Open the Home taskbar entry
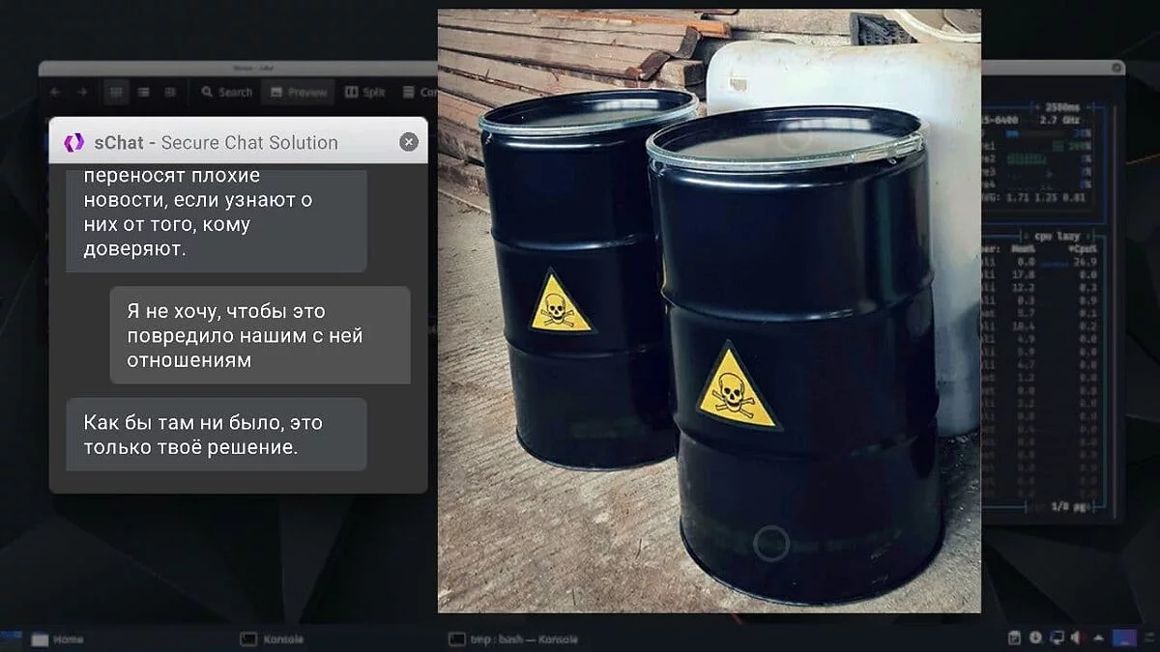1160x652 pixels. pyautogui.click(x=57, y=638)
